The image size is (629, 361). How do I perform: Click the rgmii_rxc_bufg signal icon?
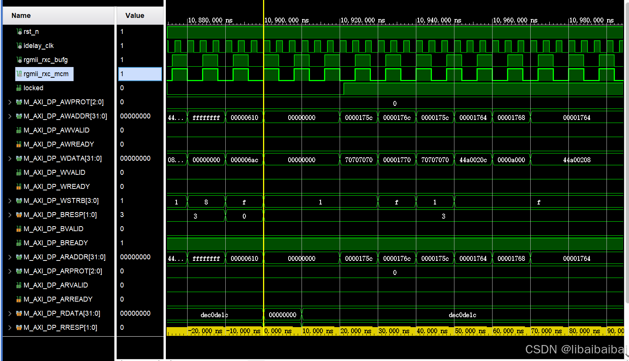point(19,60)
